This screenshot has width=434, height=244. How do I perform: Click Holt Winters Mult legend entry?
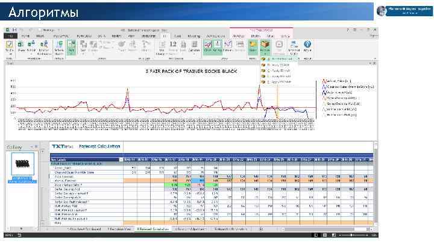(x=339, y=115)
